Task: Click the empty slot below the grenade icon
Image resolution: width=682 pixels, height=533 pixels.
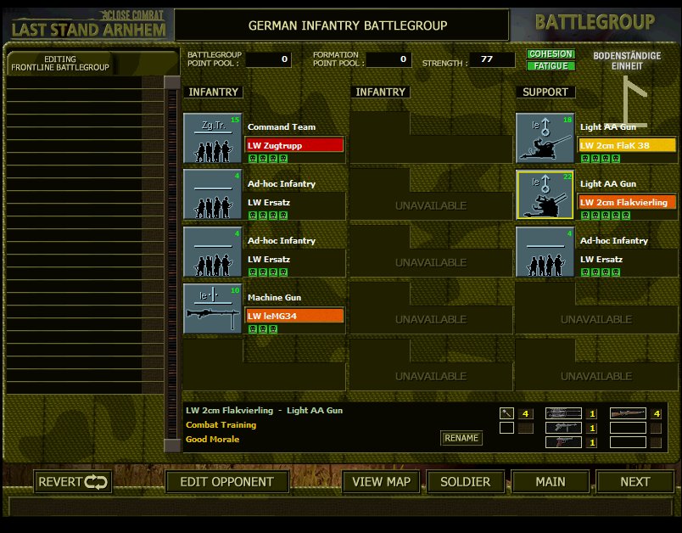Action: (506, 428)
